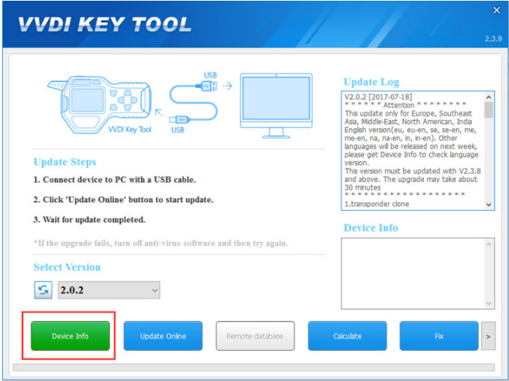The width and height of the screenshot is (509, 381).
Task: Open the 2.0.2 version dropdown
Action: coord(109,290)
